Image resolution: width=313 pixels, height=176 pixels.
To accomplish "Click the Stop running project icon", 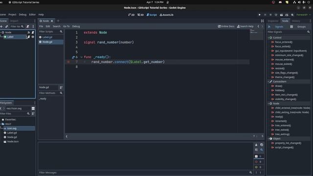I will pos(270,15).
